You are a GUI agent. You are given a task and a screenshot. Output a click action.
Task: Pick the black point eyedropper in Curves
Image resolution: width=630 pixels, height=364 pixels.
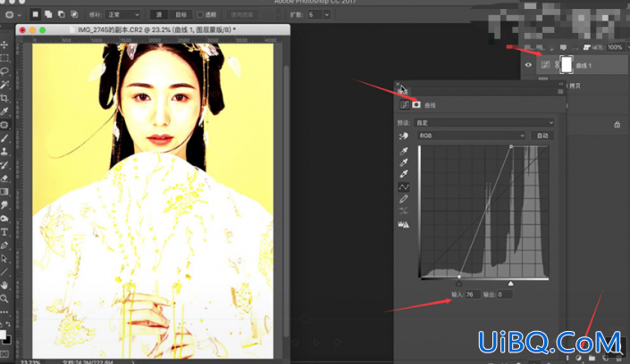click(x=404, y=151)
